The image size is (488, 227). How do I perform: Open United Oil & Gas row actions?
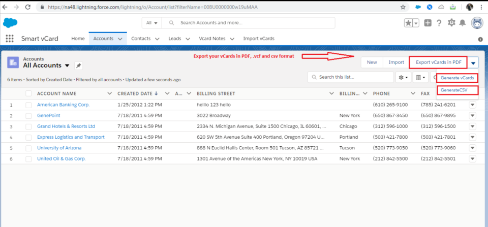472,159
